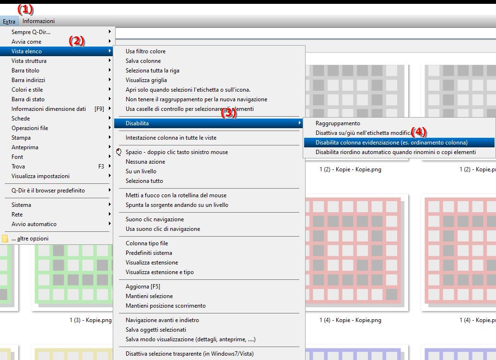Select Visualizza estensione option
This screenshot has height=360, width=496.
click(209, 263)
